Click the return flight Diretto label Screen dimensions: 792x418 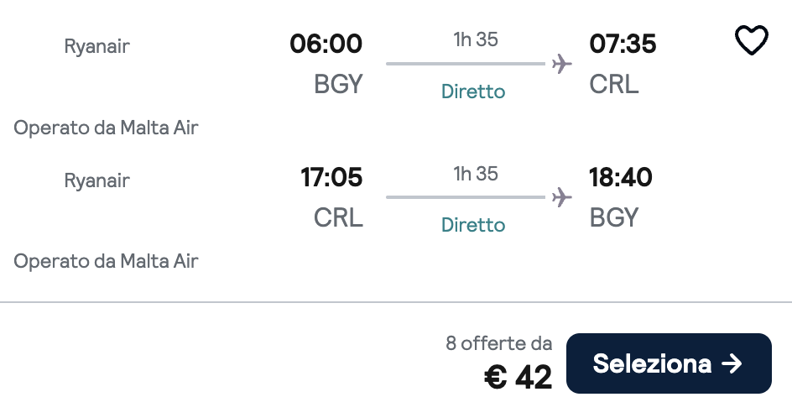coord(473,225)
